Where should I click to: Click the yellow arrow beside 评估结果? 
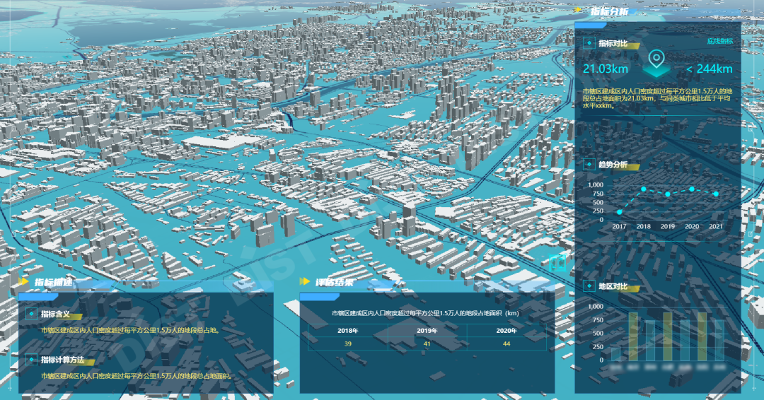305,283
